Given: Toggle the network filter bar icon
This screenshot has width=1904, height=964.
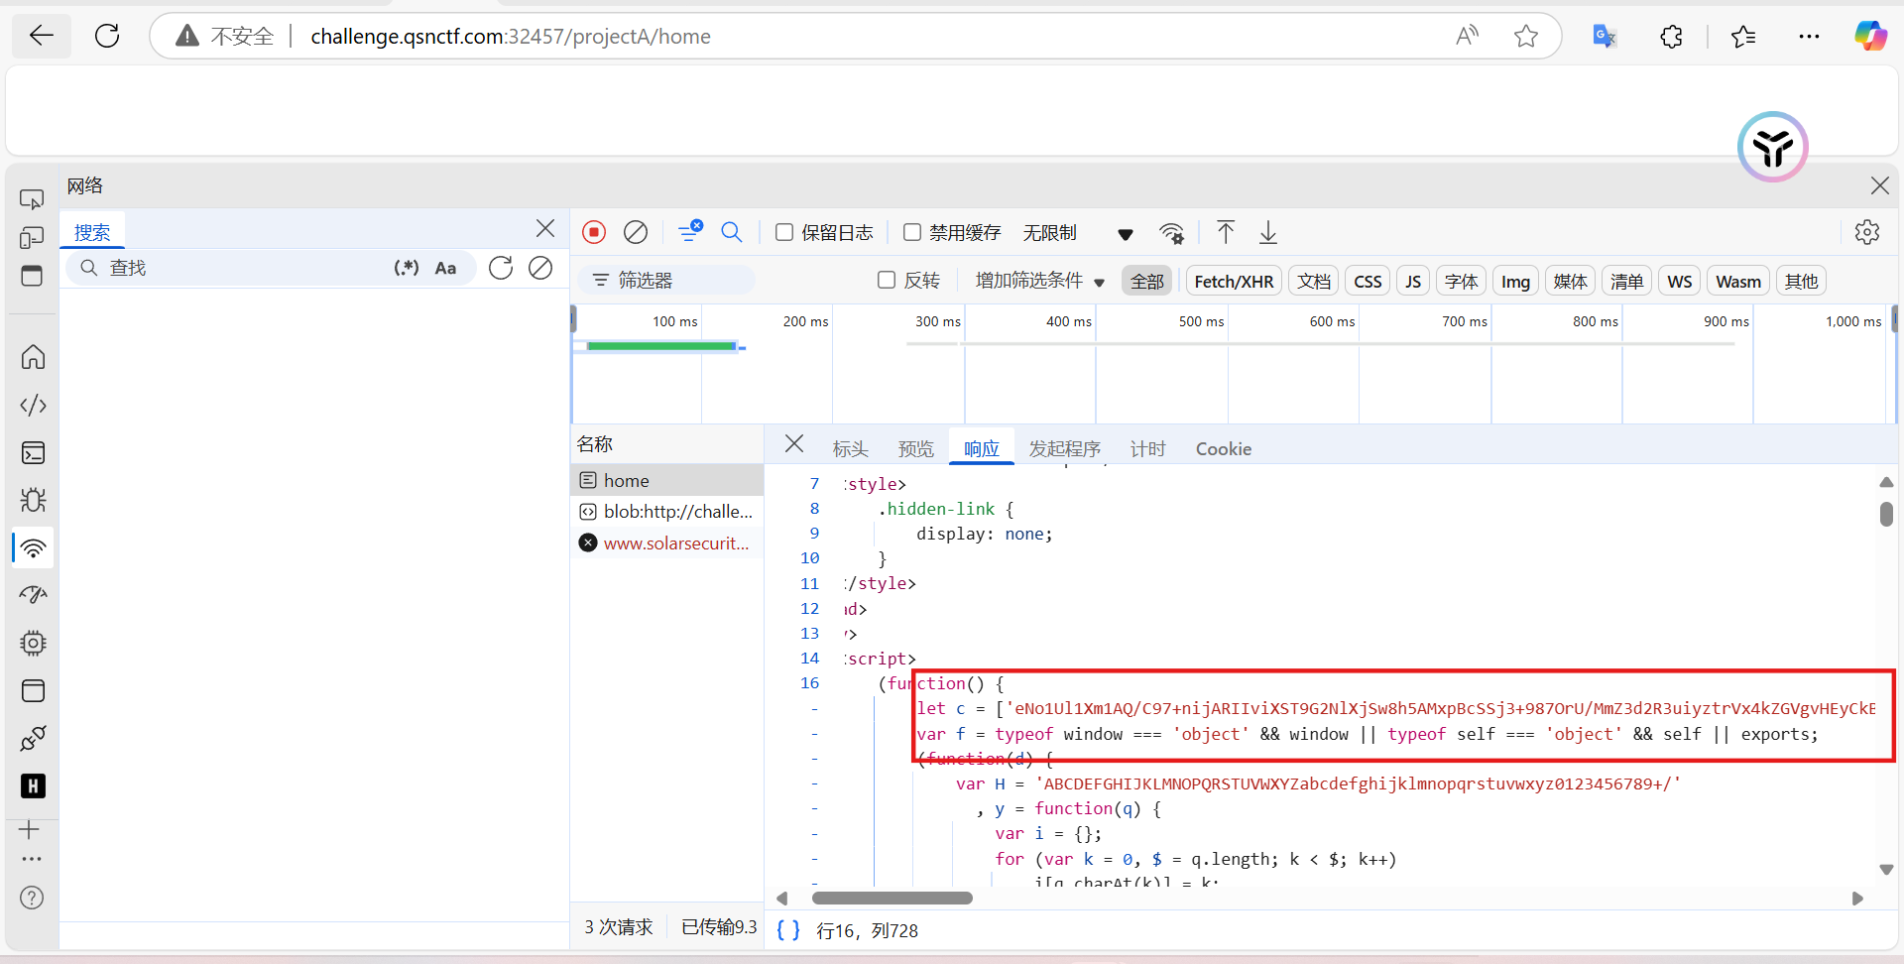Looking at the screenshot, I should [690, 232].
